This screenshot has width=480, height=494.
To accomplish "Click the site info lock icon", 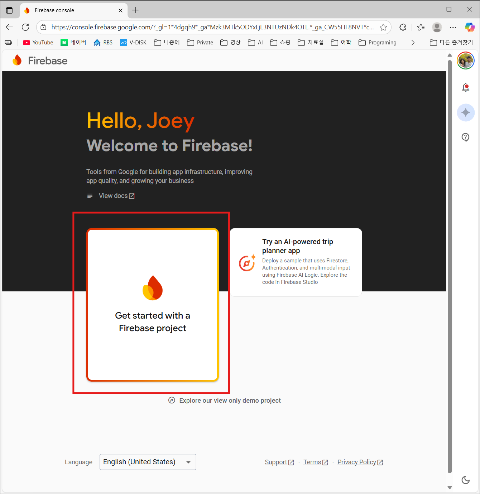I will 43,27.
